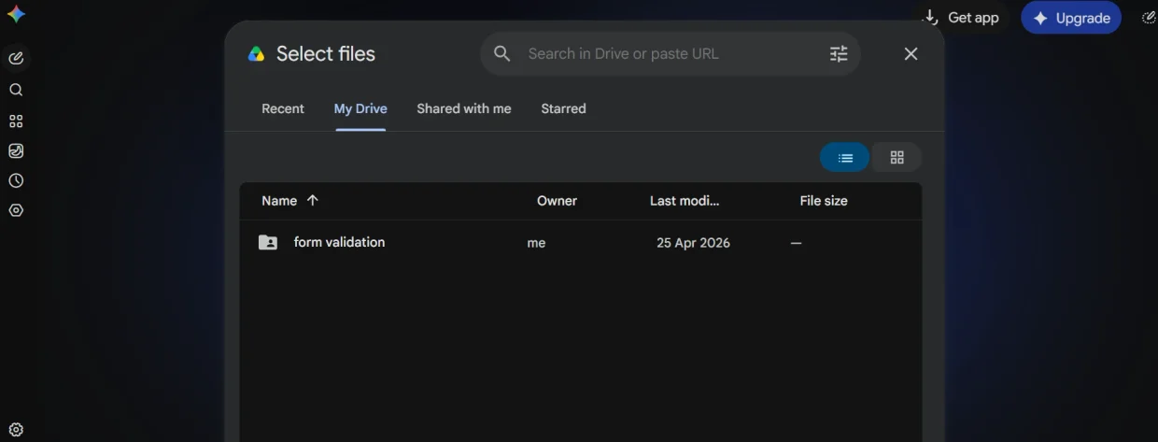The height and width of the screenshot is (442, 1158).
Task: Select the My Drive tab
Action: tap(360, 108)
